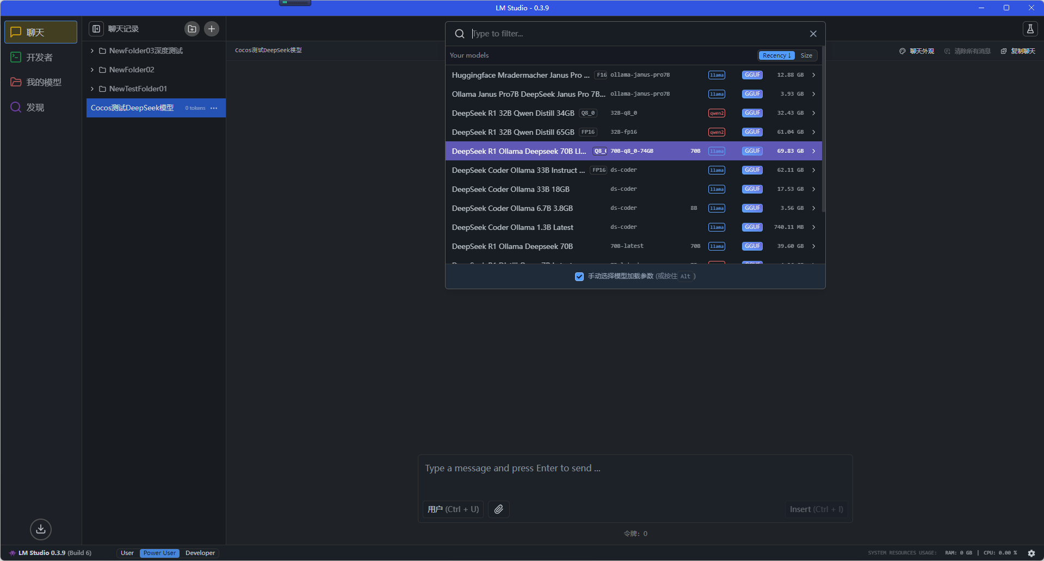Image resolution: width=1044 pixels, height=561 pixels.
Task: Select DeepSeek R1 32B Qwen Distill 65GB
Action: pos(633,132)
